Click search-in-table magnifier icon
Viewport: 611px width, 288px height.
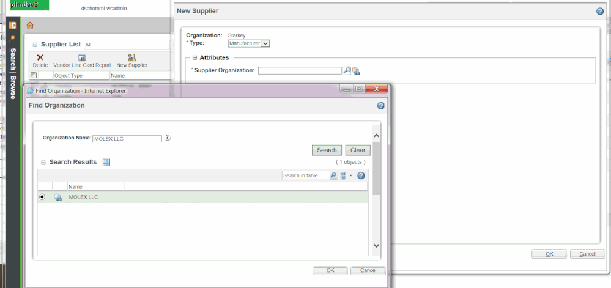pos(333,175)
